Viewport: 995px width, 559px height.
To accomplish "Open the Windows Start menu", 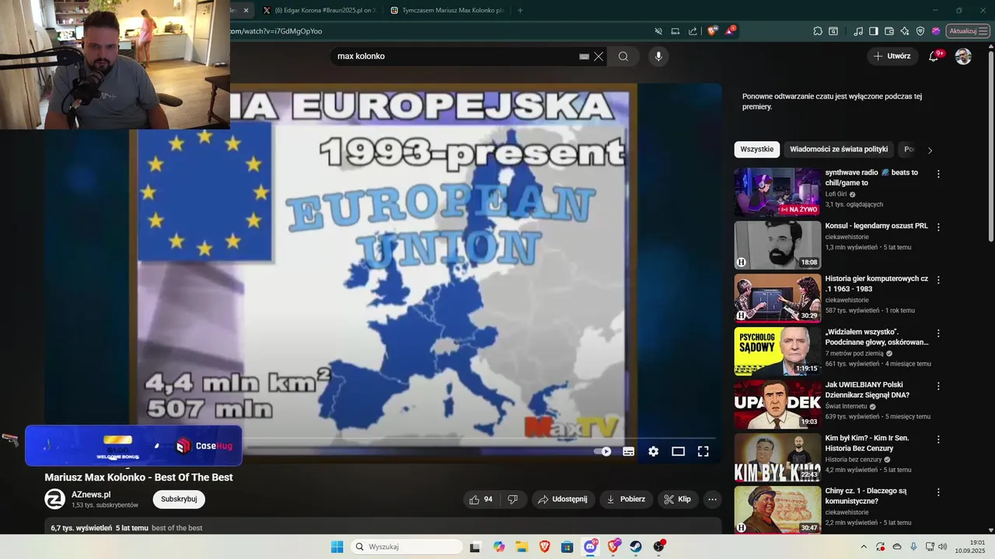I will (x=337, y=547).
